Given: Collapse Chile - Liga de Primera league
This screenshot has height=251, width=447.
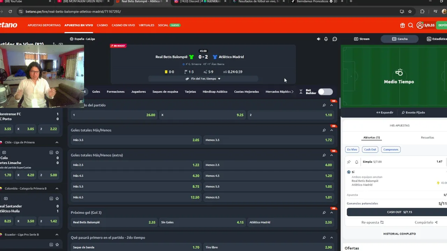Looking at the screenshot, I should point(57,142).
